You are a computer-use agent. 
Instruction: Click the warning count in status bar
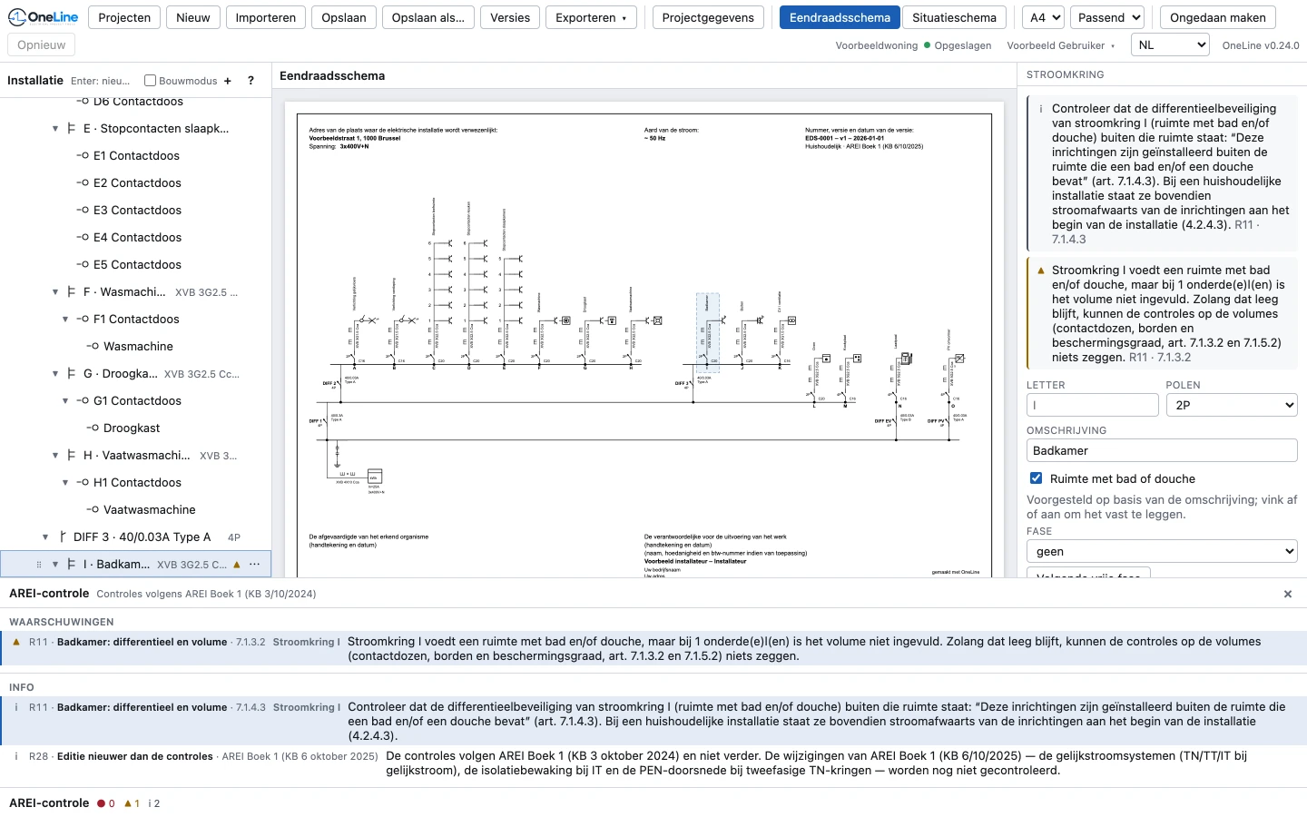point(132,803)
